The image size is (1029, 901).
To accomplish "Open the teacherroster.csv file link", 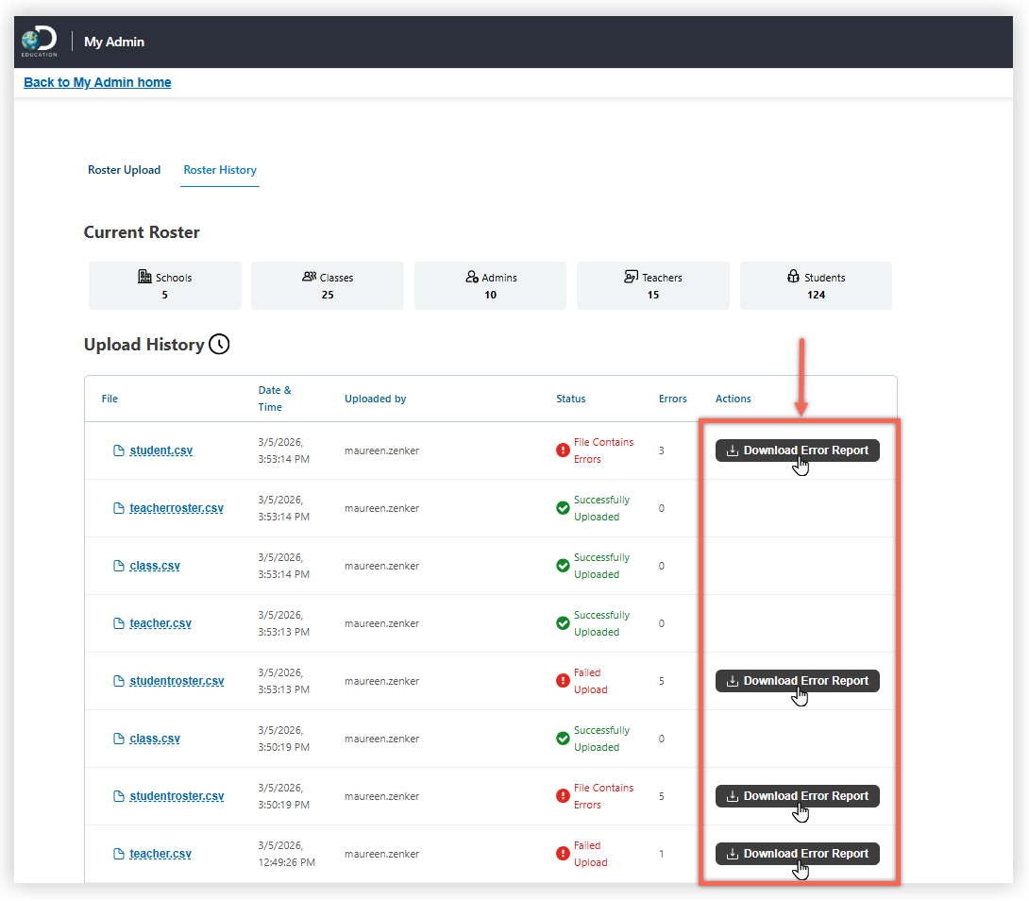I will click(177, 508).
